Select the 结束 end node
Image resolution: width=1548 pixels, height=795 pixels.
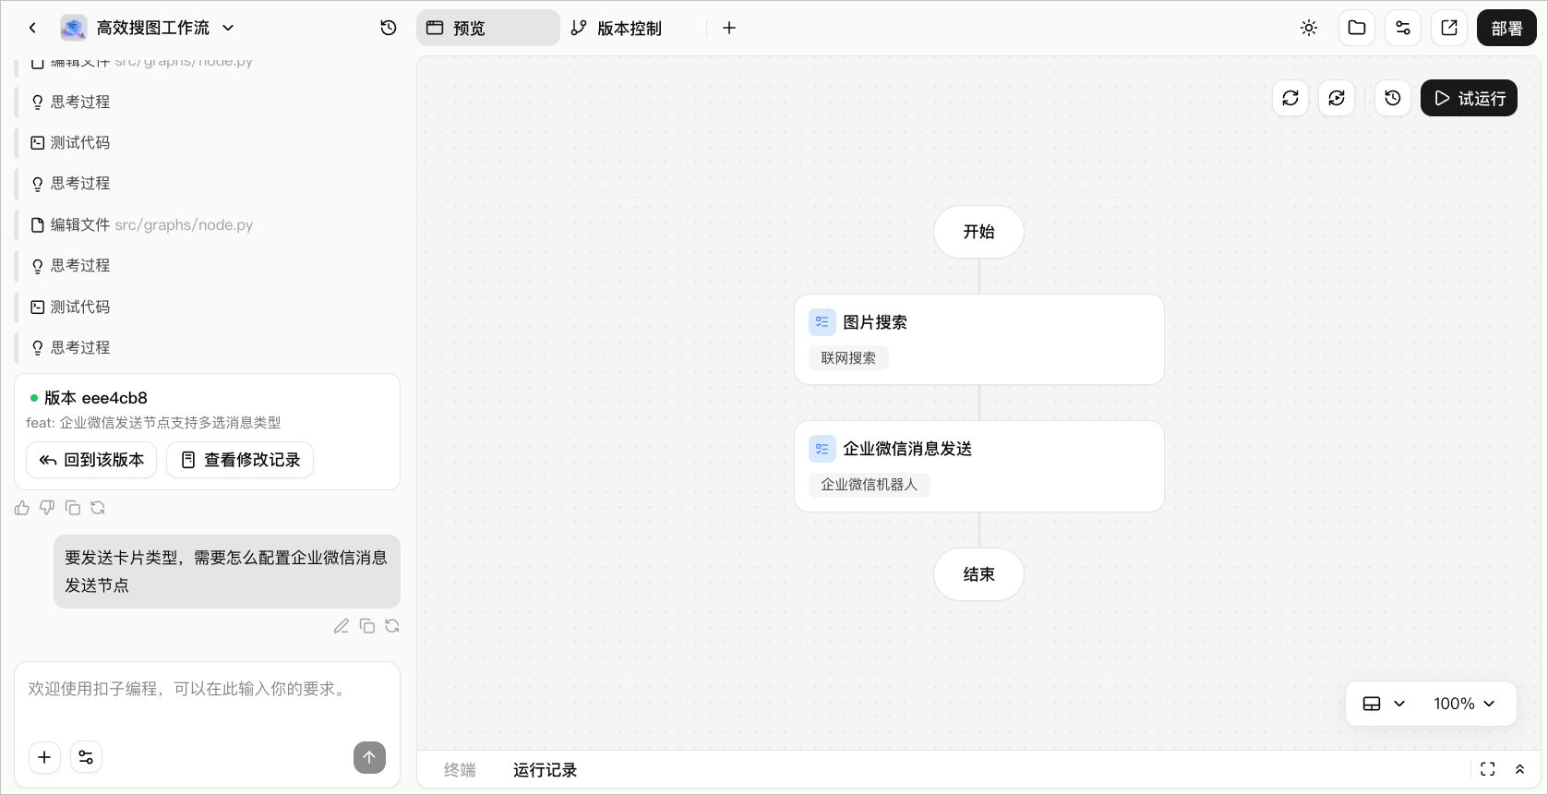978,574
